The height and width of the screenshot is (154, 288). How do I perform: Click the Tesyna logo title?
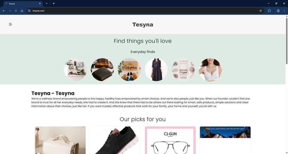(143, 25)
